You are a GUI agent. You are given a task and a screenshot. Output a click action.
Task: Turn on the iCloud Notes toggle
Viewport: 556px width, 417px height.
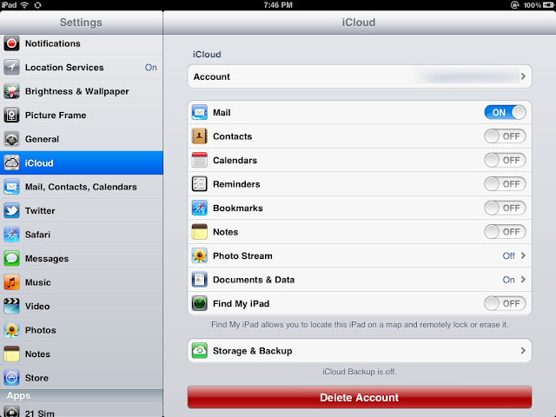point(505,232)
